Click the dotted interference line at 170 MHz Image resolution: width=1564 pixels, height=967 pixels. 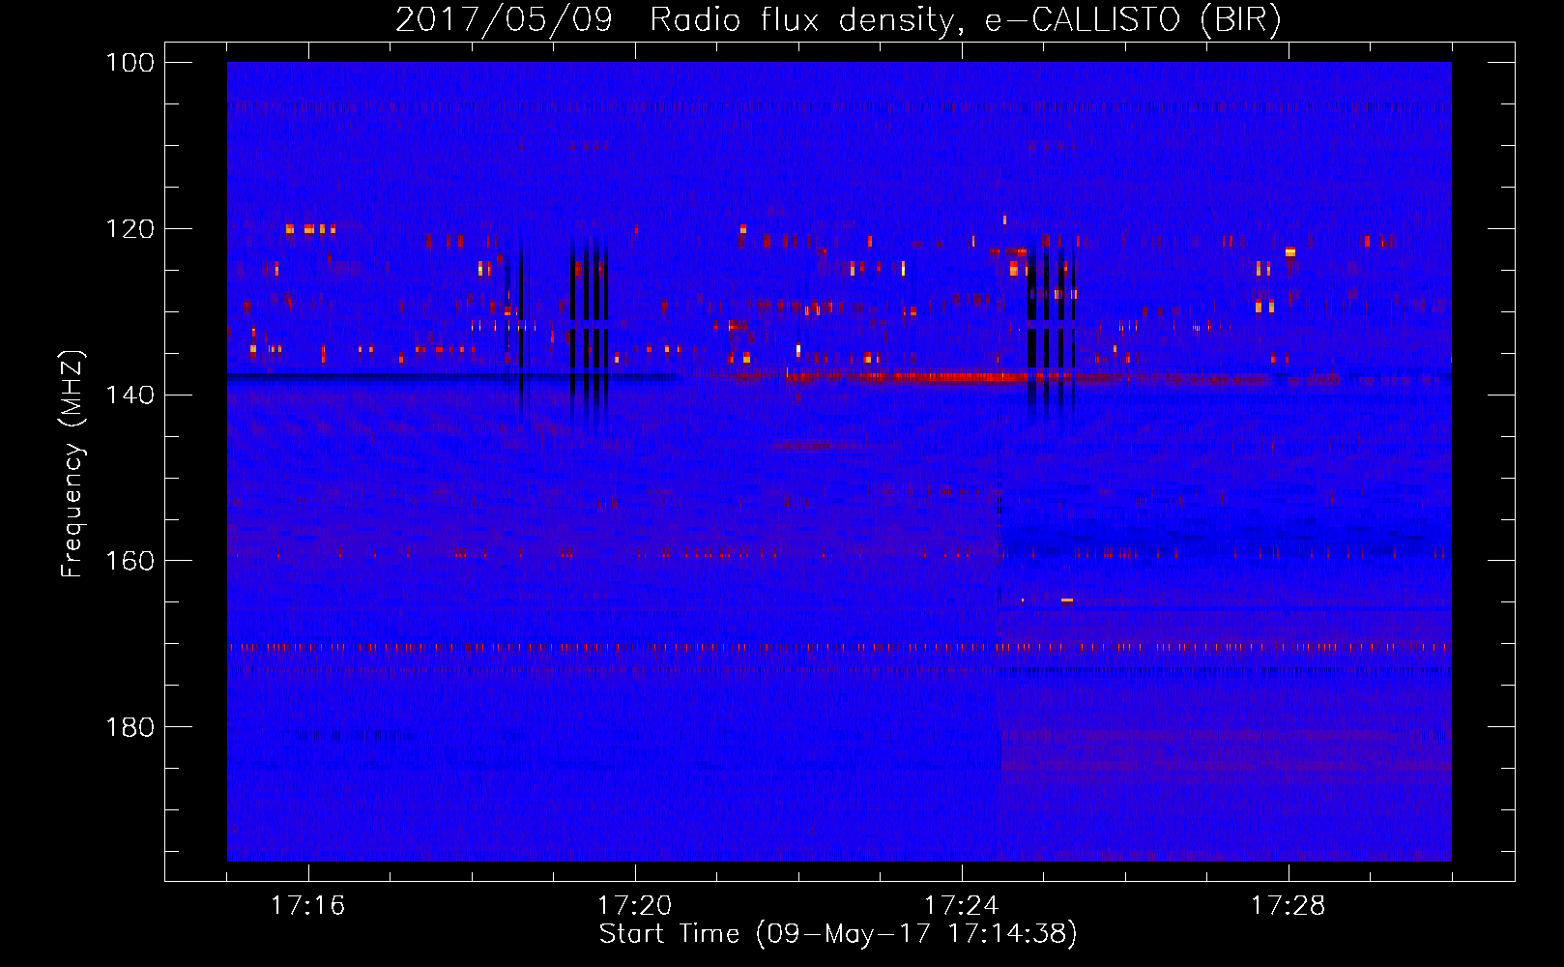coord(839,647)
